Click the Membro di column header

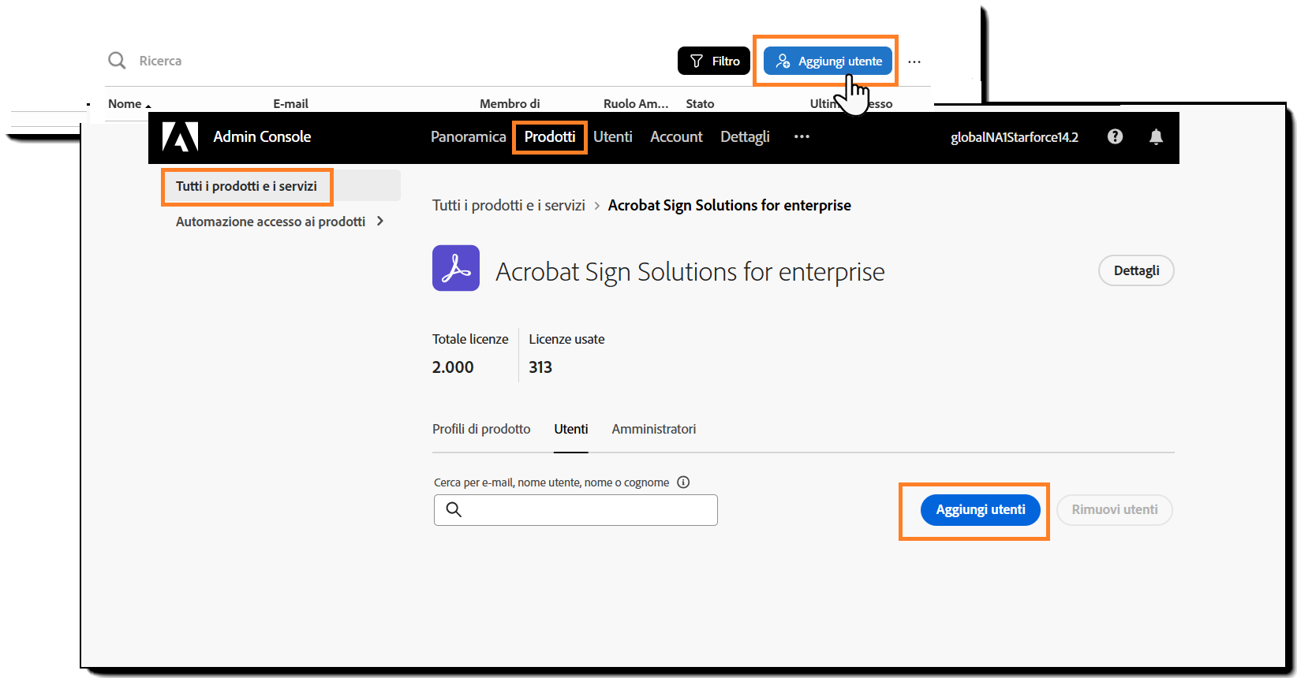pyautogui.click(x=510, y=104)
